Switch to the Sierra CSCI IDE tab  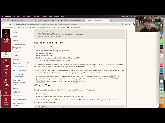tap(23, 20)
